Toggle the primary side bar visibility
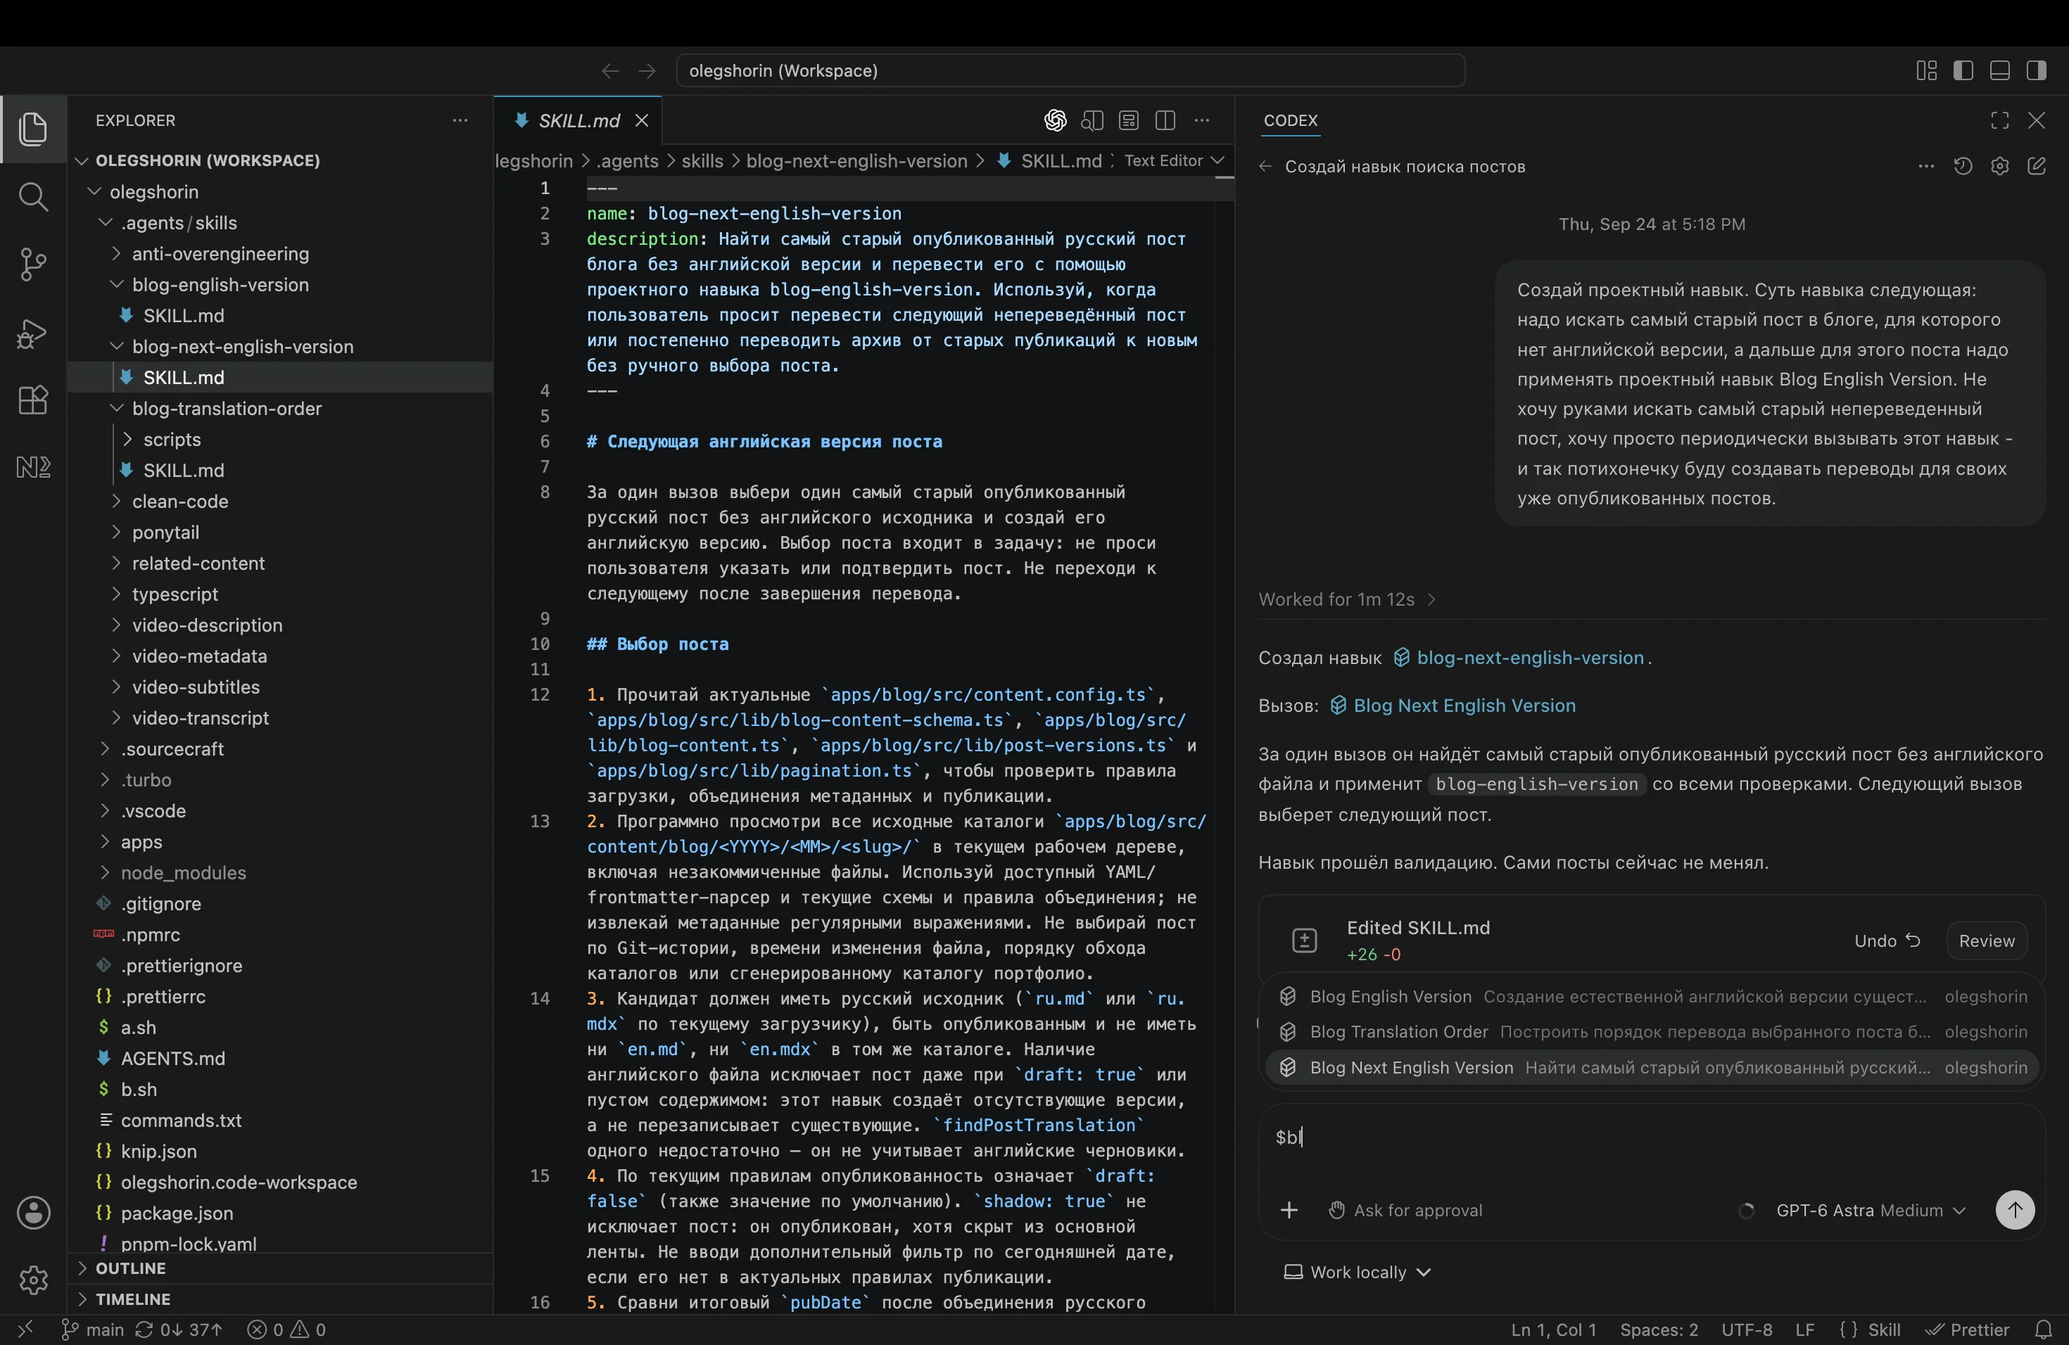Viewport: 2069px width, 1345px height. 1963,70
